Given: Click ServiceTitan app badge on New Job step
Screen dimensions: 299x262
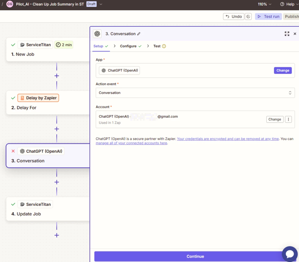Looking at the screenshot, I should (35, 45).
